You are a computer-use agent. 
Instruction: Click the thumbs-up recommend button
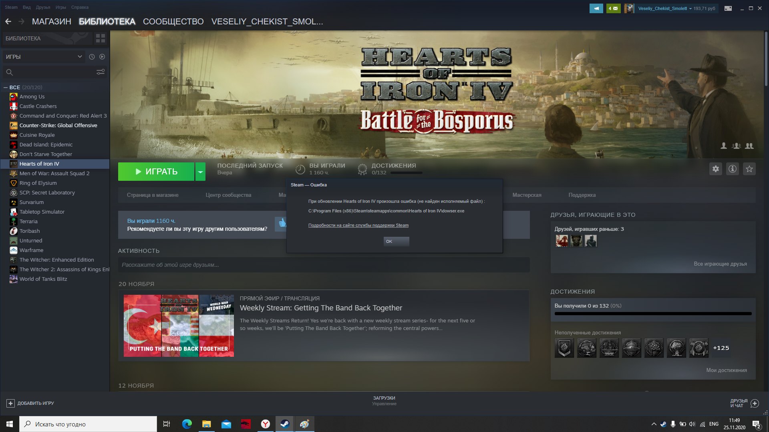[282, 223]
